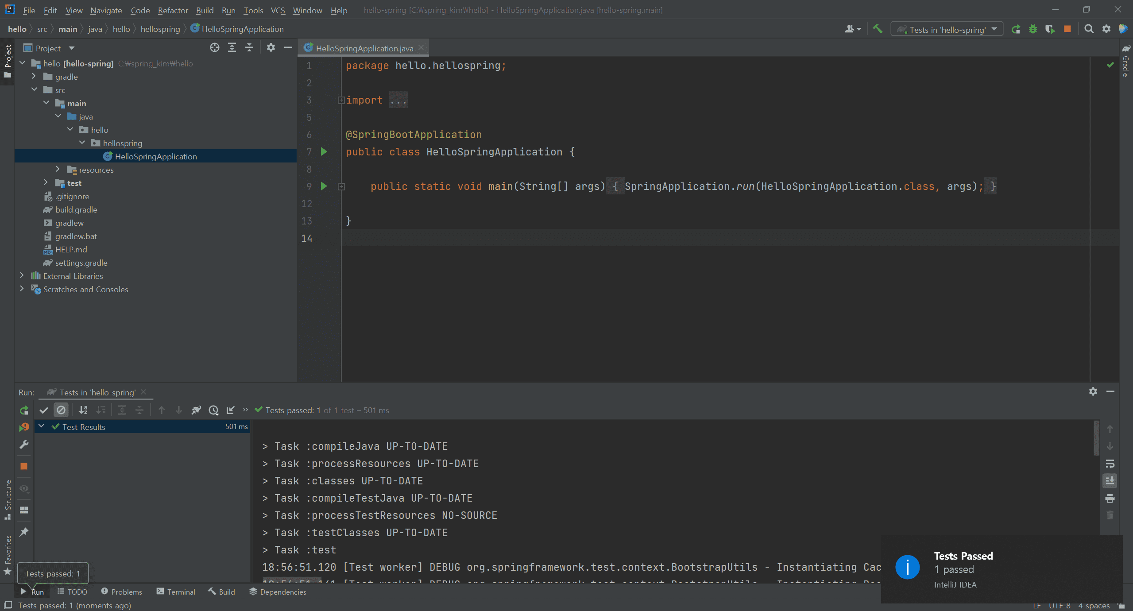The image size is (1133, 611).
Task: Toggle Show Ignored tests icon
Action: tap(61, 410)
